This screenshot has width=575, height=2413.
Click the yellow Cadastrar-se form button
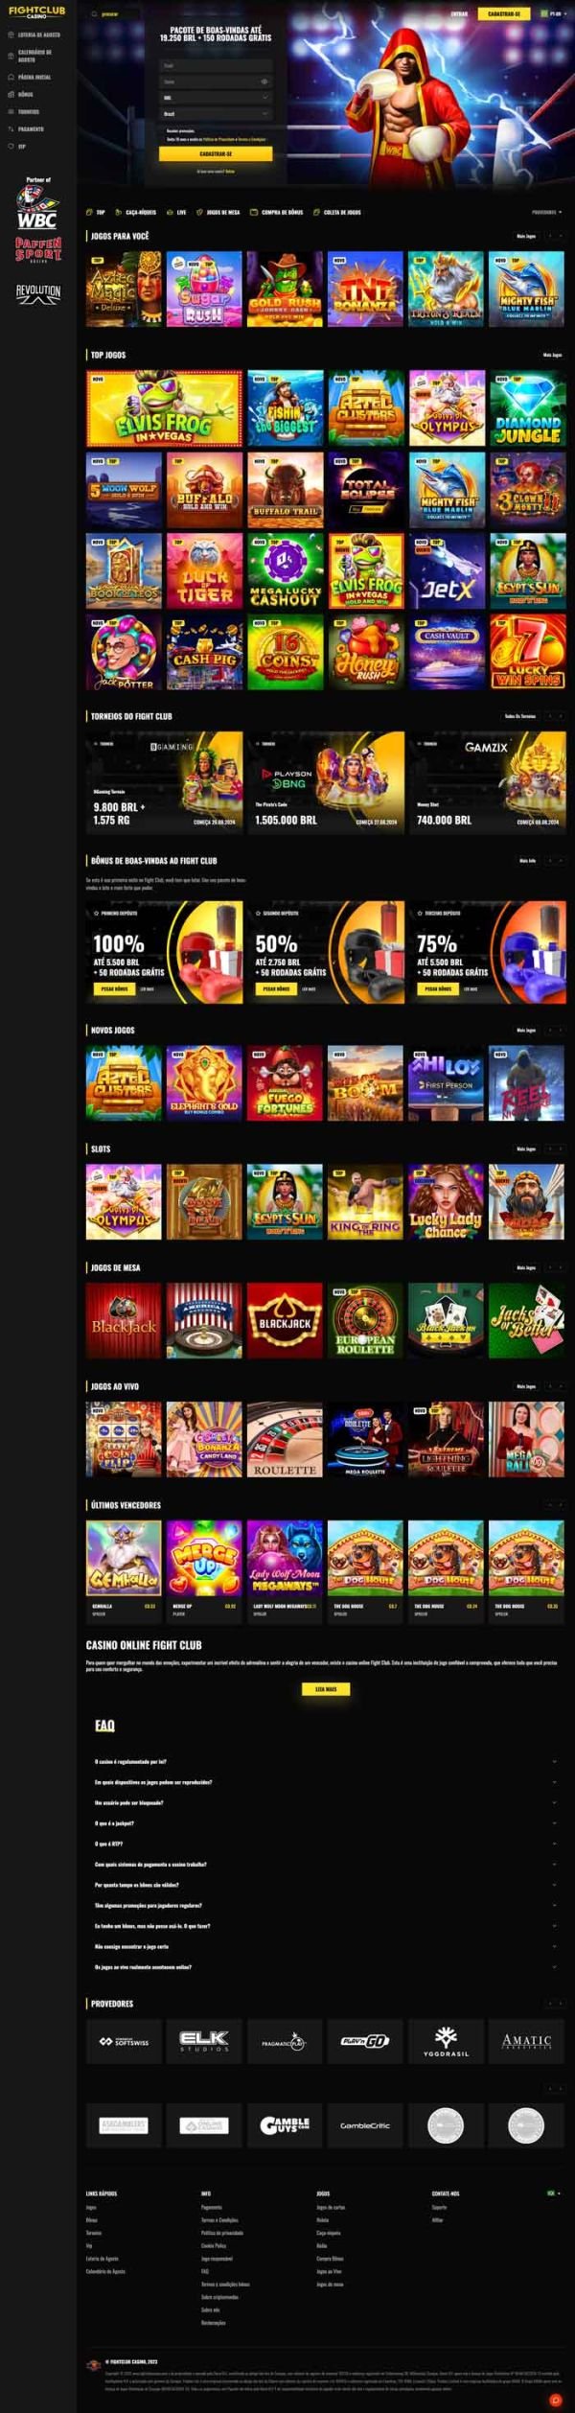[x=216, y=153]
